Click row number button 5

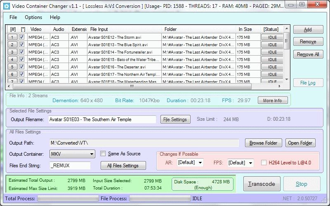click(x=12, y=67)
